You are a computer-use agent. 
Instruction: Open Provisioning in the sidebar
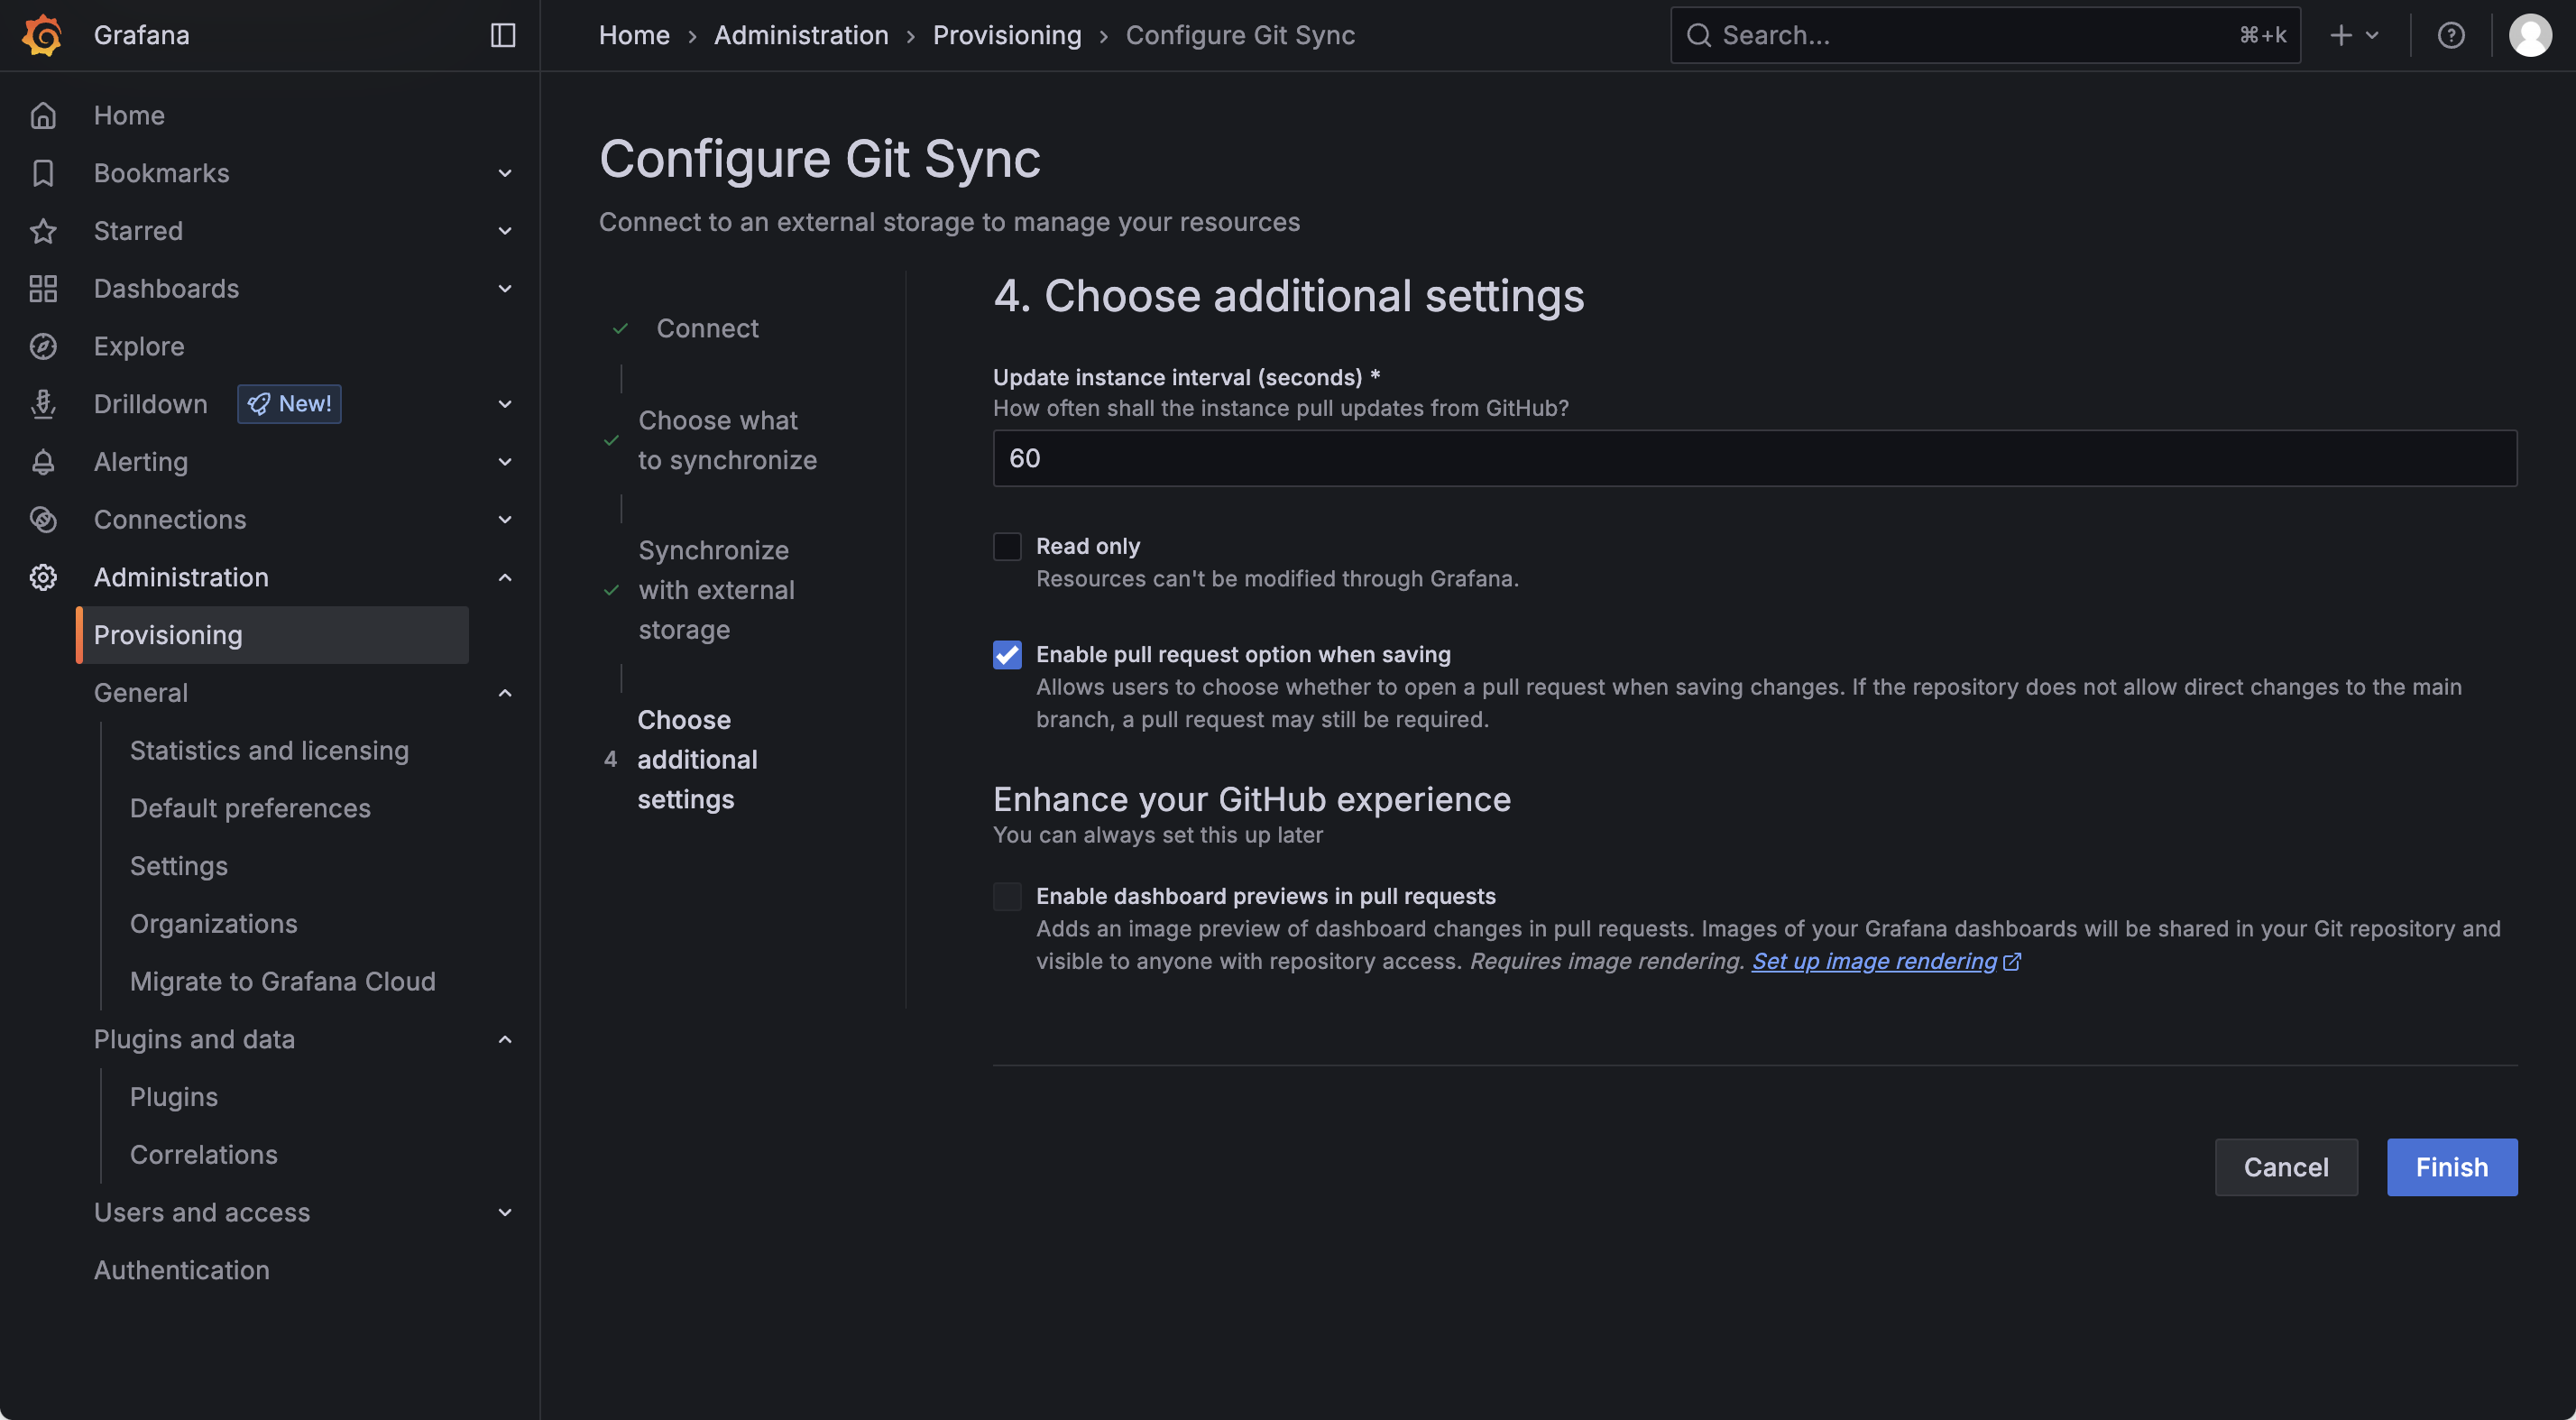click(x=272, y=635)
